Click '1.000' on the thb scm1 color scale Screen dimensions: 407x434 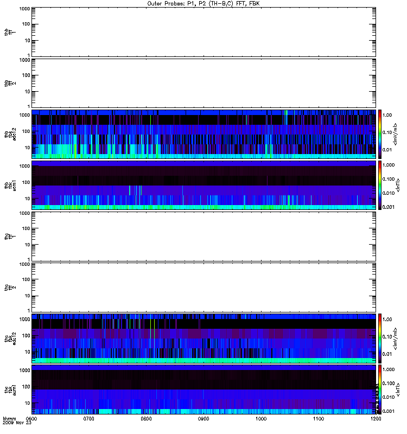(x=389, y=165)
